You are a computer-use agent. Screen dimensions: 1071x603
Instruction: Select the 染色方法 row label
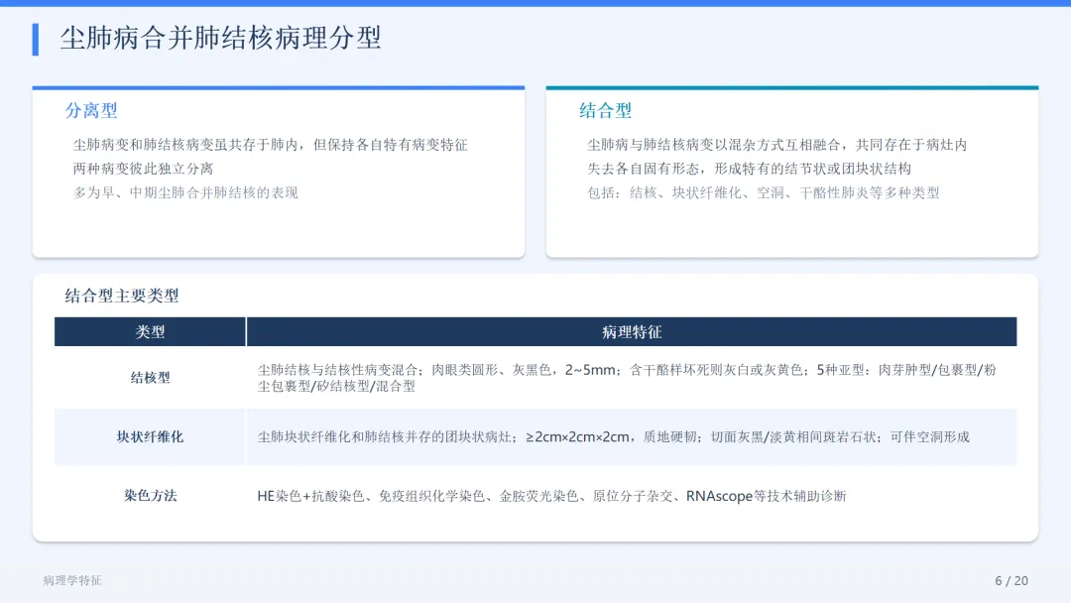pos(151,496)
